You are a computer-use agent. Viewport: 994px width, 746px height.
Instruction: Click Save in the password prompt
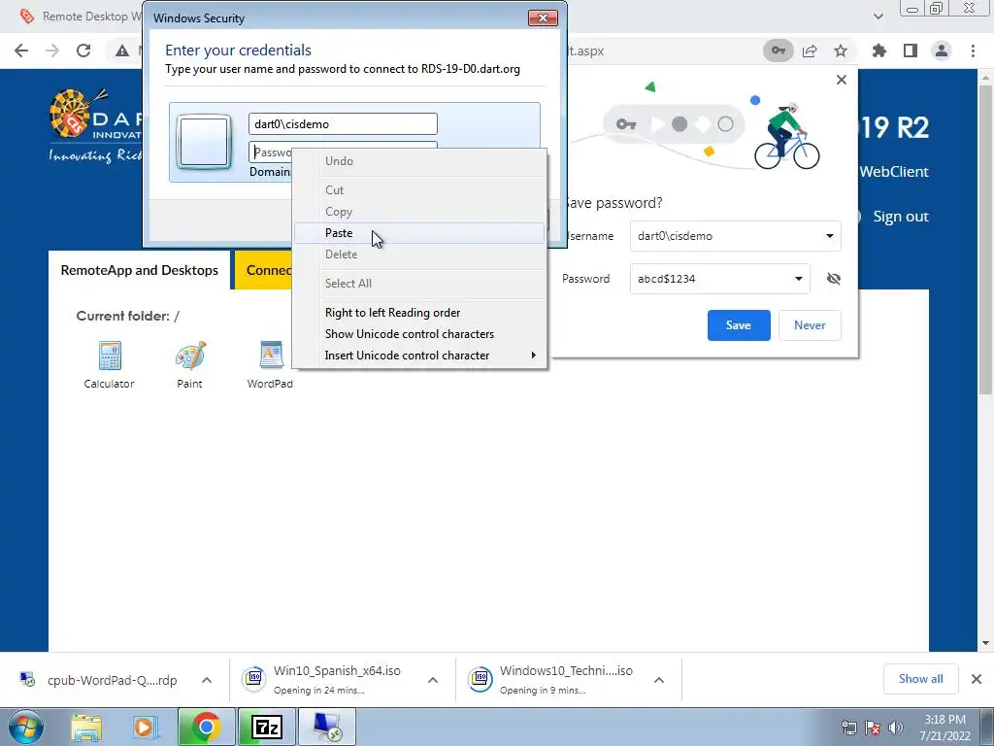click(x=739, y=325)
